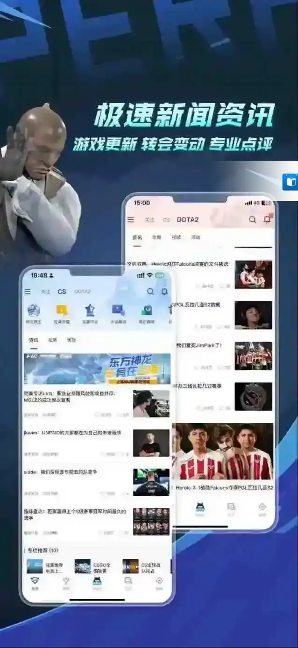Image resolution: width=298 pixels, height=648 pixels.
Task: Open slade top-five goal article headline
Action: tap(60, 472)
